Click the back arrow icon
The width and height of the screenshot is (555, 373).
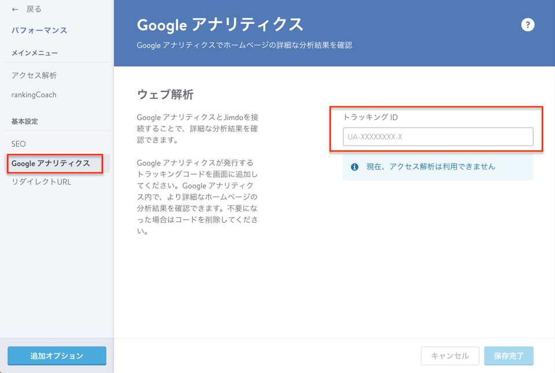[15, 10]
